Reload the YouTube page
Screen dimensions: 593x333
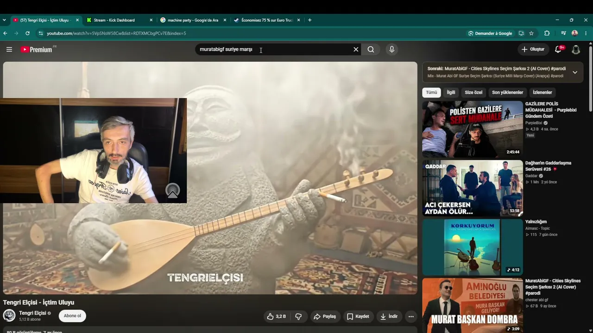(x=28, y=33)
